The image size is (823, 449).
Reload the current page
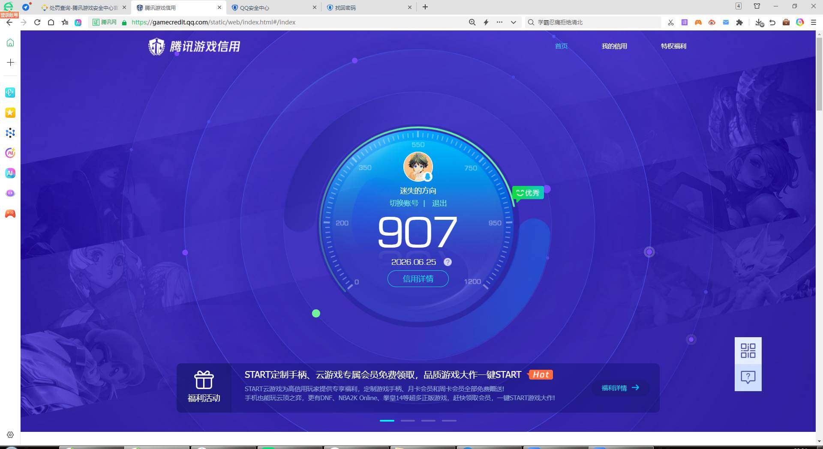(37, 22)
